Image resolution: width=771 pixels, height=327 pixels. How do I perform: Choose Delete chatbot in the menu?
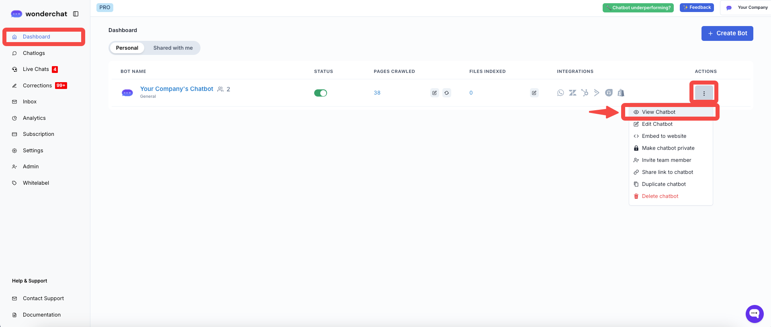tap(660, 196)
